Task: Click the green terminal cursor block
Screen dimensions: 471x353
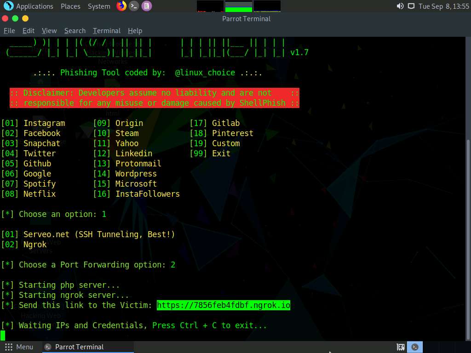Action: (3, 336)
